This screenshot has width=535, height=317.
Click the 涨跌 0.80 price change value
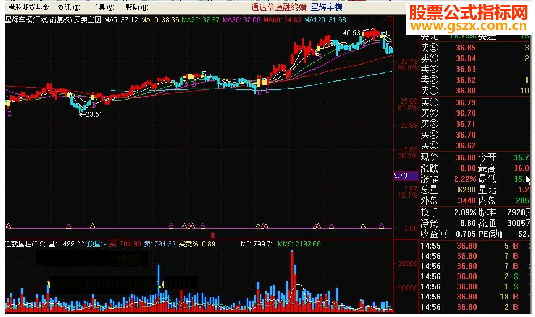(468, 168)
